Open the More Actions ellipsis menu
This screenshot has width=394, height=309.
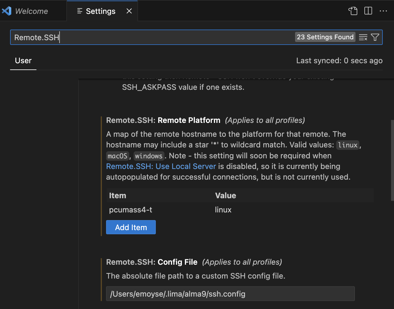pyautogui.click(x=384, y=11)
